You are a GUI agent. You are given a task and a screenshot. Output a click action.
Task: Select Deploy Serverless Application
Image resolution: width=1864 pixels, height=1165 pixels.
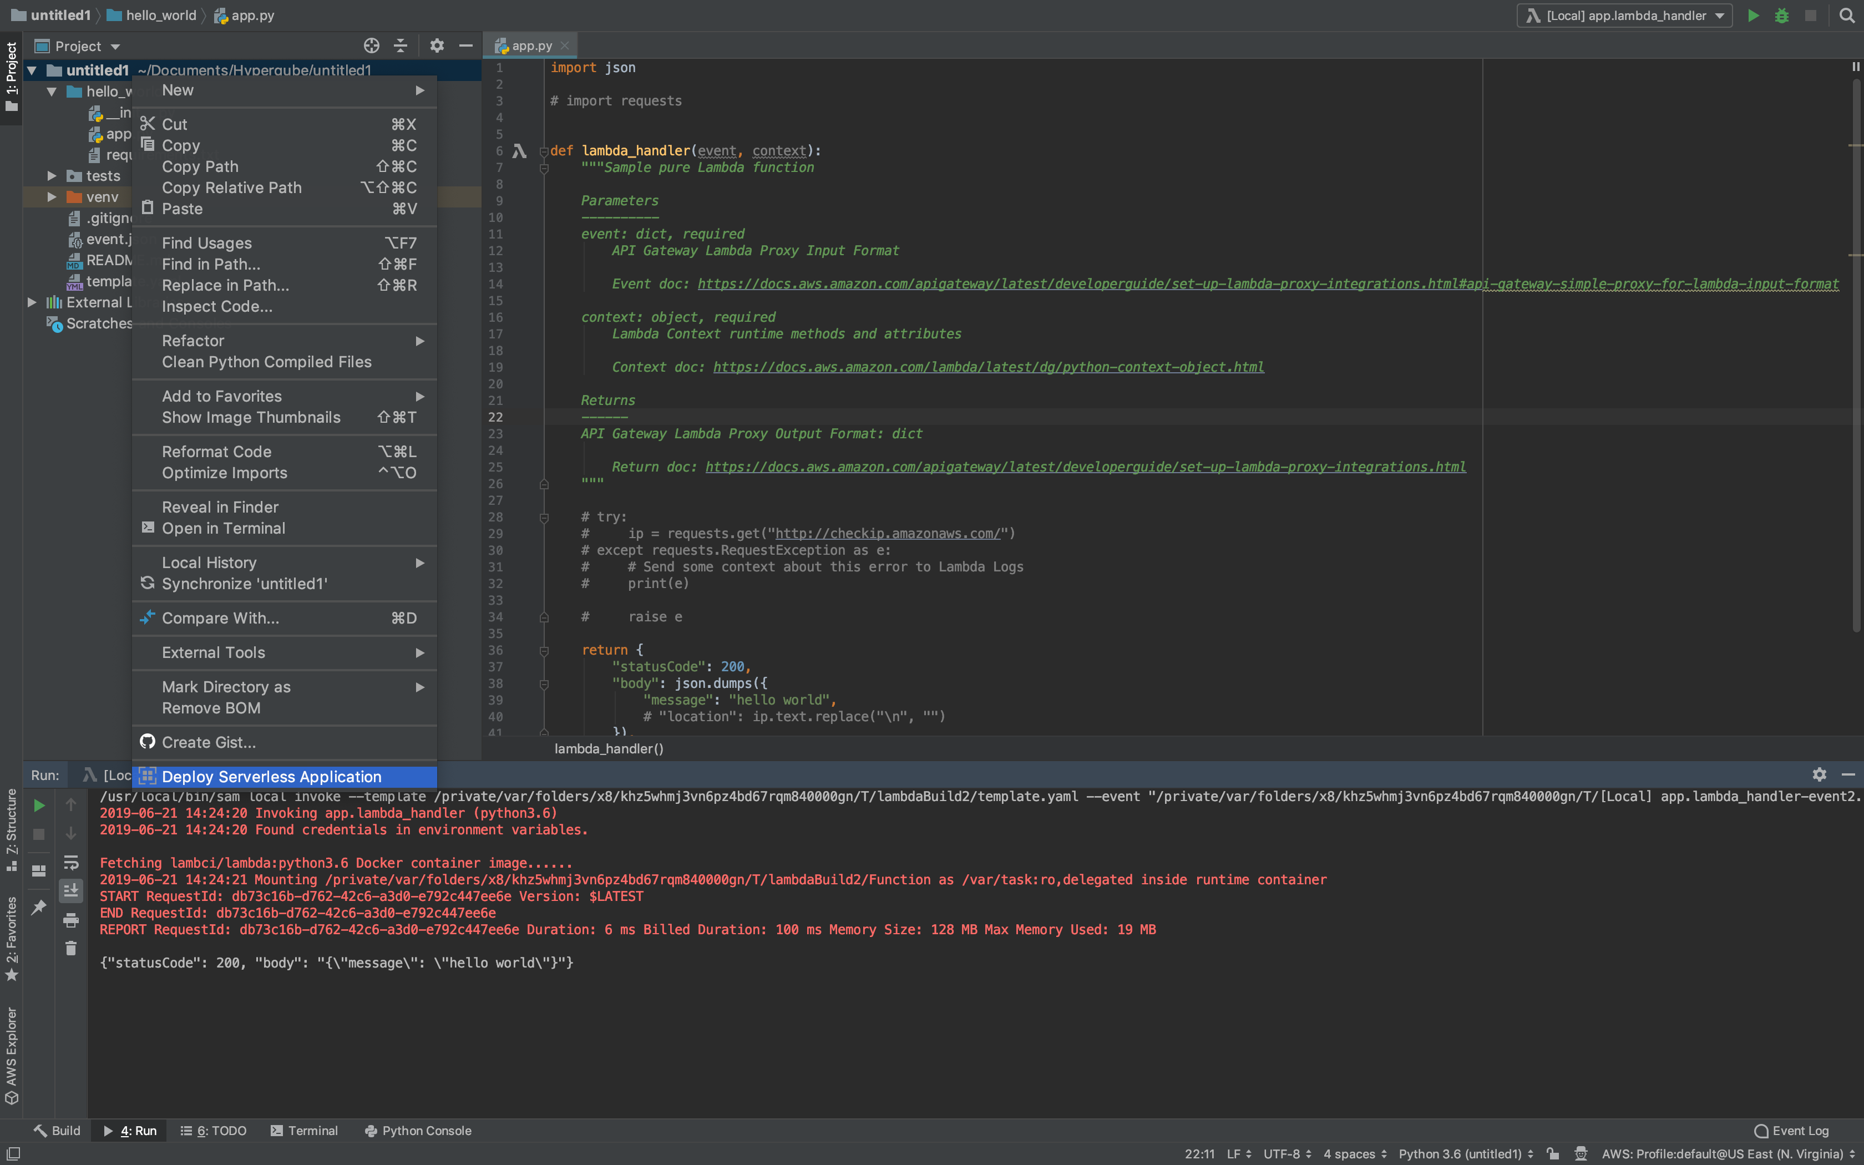pyautogui.click(x=284, y=777)
